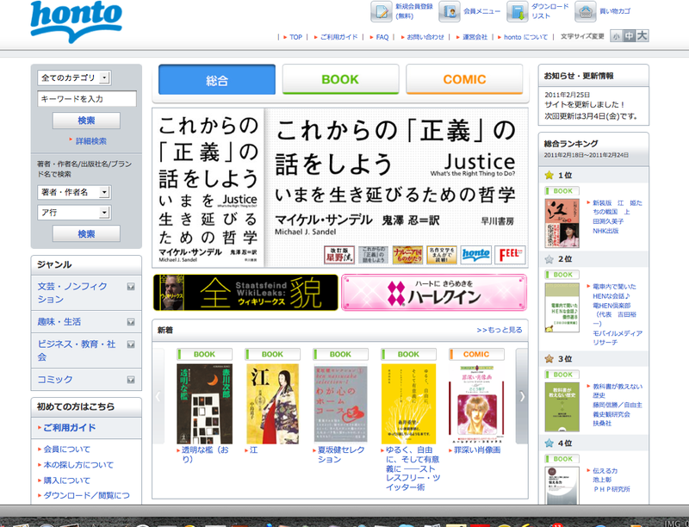
Task: Open the download list icon
Action: [x=518, y=11]
